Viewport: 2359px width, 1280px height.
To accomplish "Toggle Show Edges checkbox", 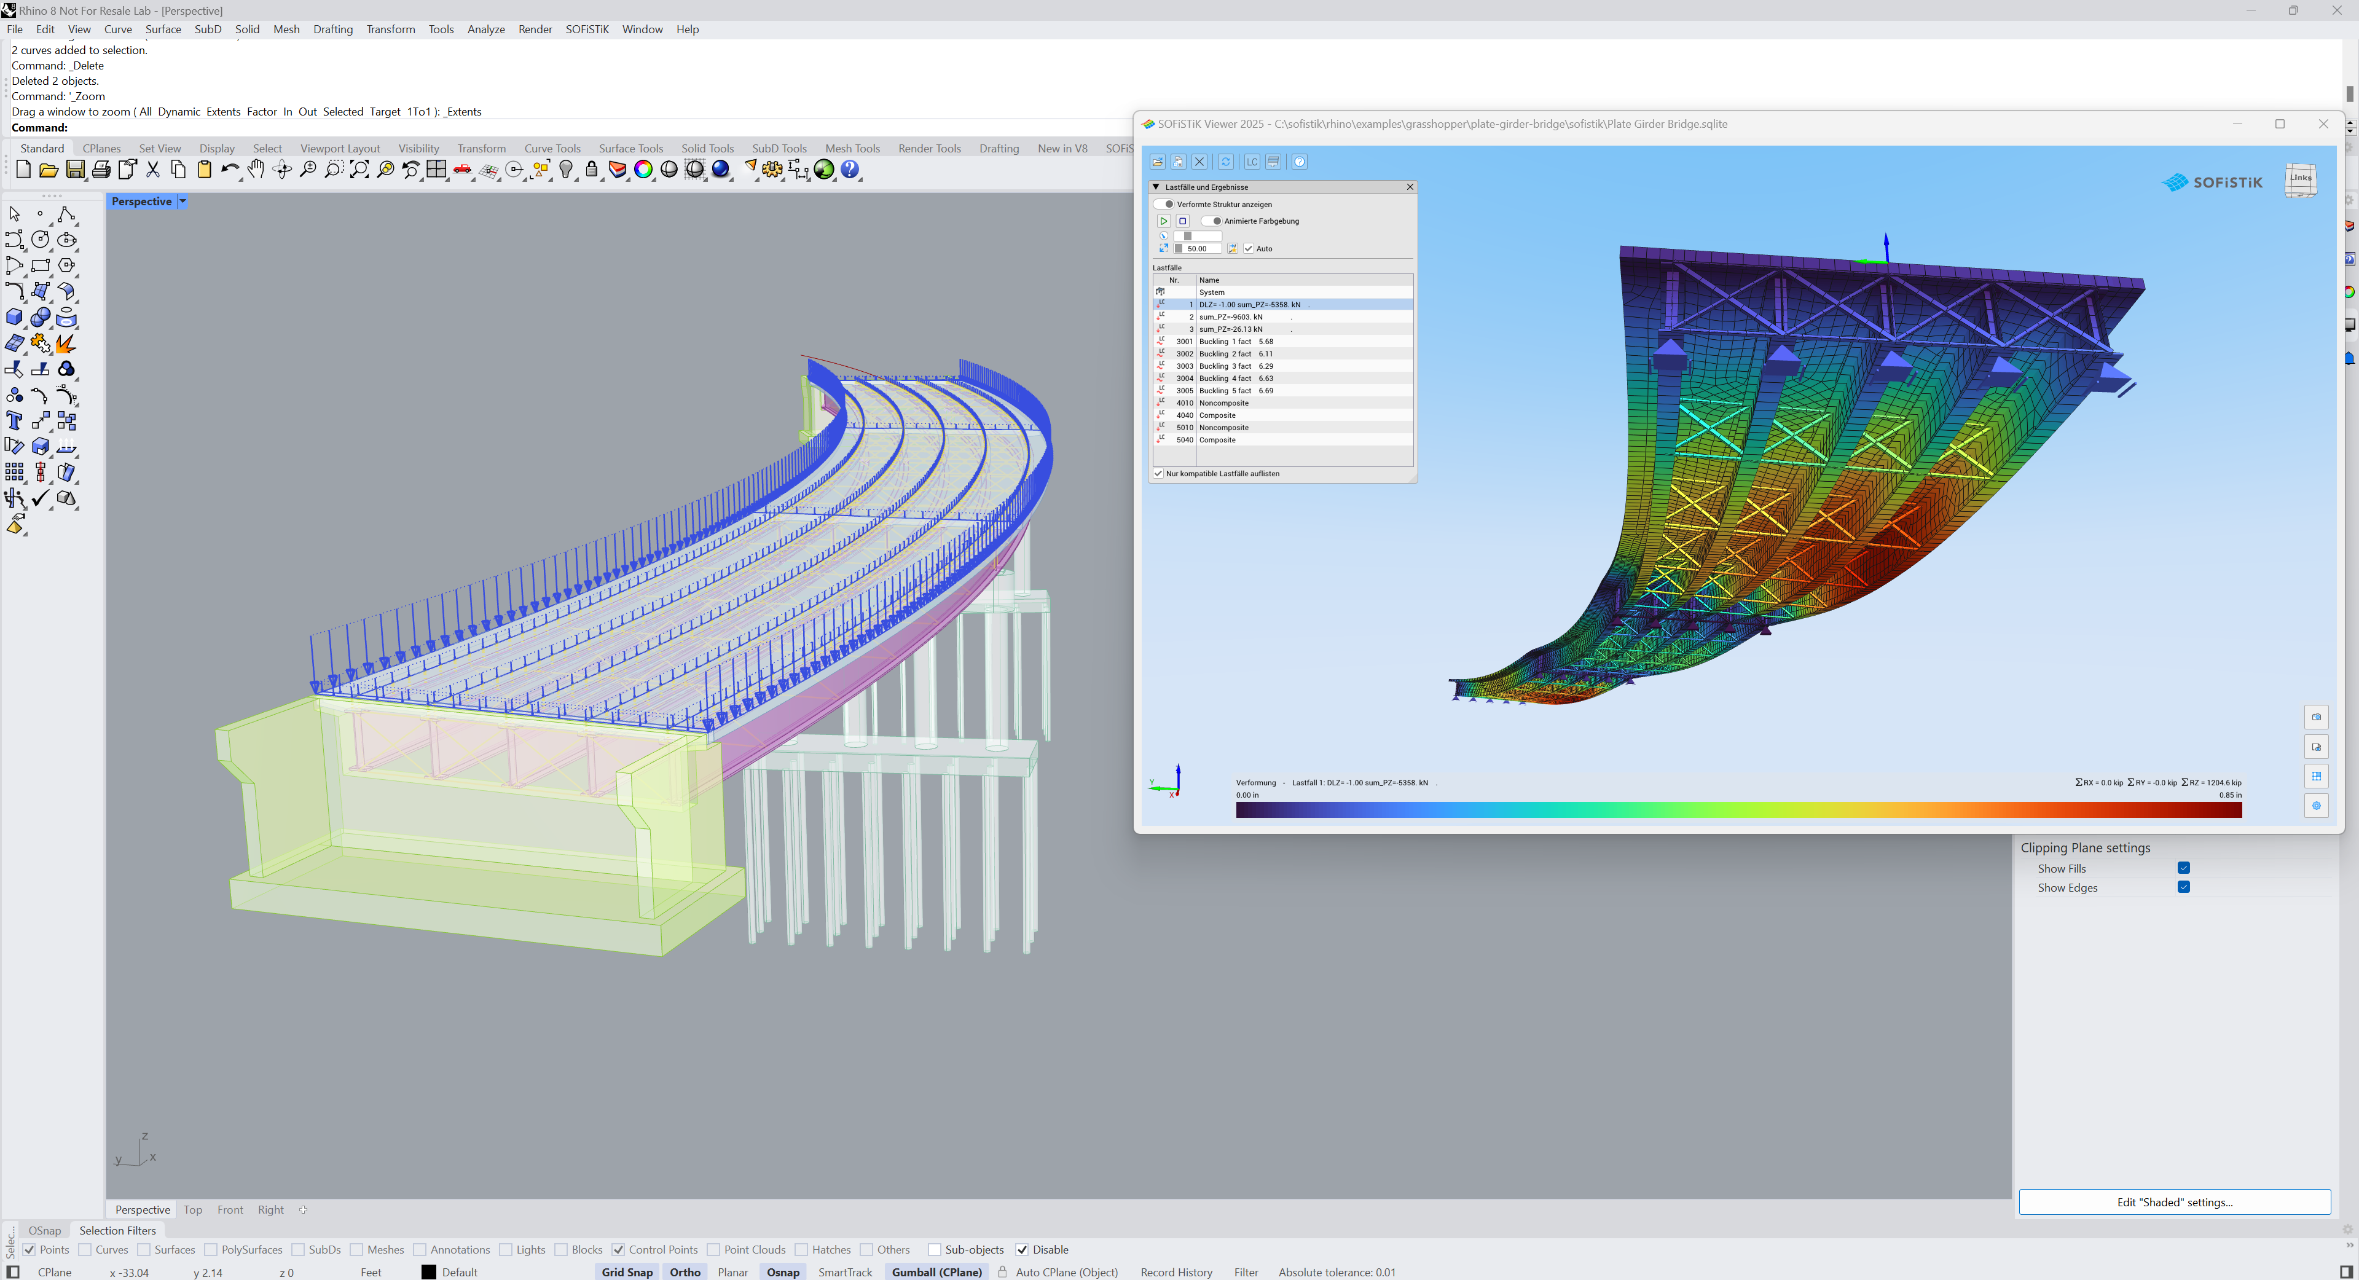I will pyautogui.click(x=2183, y=887).
